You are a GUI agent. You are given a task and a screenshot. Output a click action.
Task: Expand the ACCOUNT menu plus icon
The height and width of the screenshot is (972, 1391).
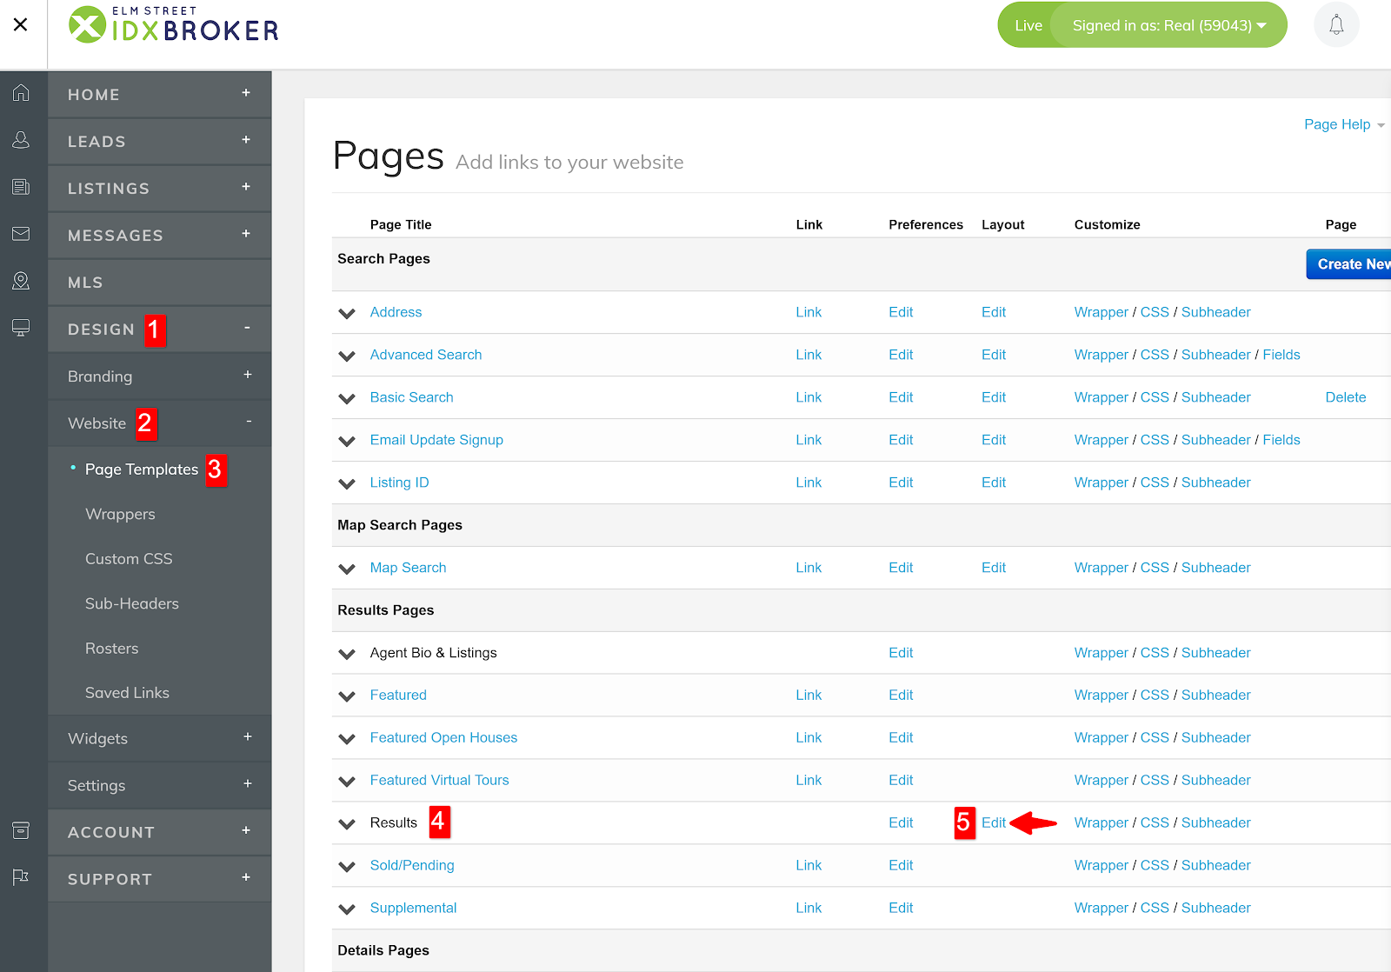point(246,831)
